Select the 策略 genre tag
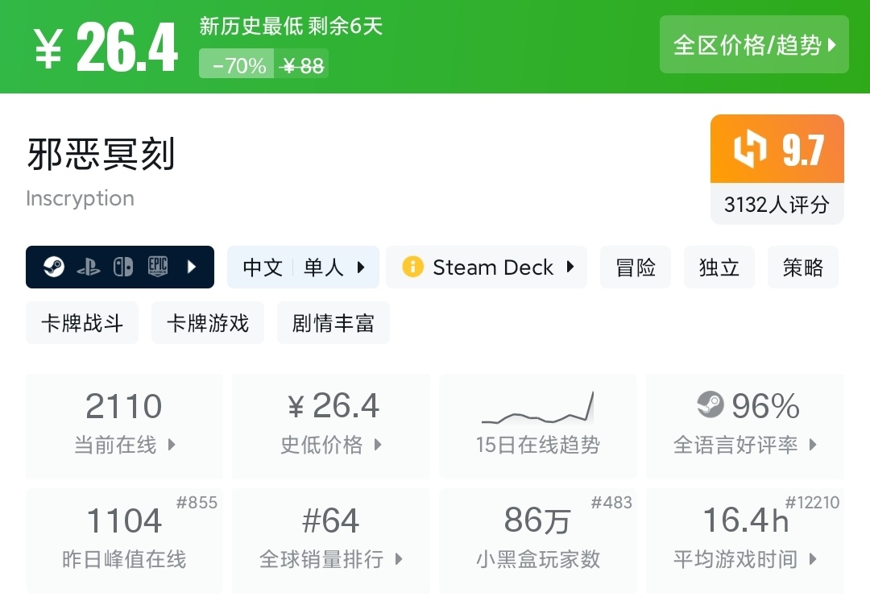Screen dimensions: 870x597 [x=803, y=267]
